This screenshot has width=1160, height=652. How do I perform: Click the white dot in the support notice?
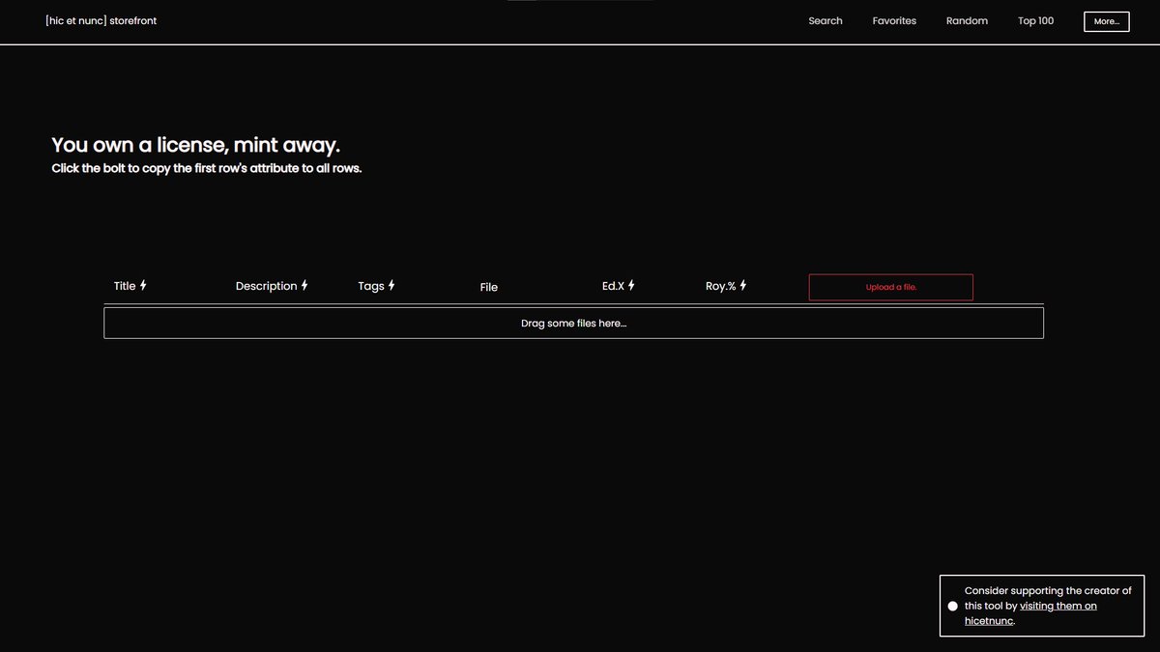[x=952, y=607]
